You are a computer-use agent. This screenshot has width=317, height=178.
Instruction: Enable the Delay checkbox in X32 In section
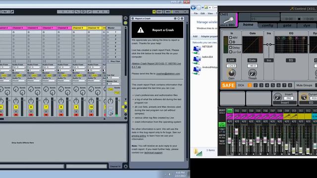point(230,47)
